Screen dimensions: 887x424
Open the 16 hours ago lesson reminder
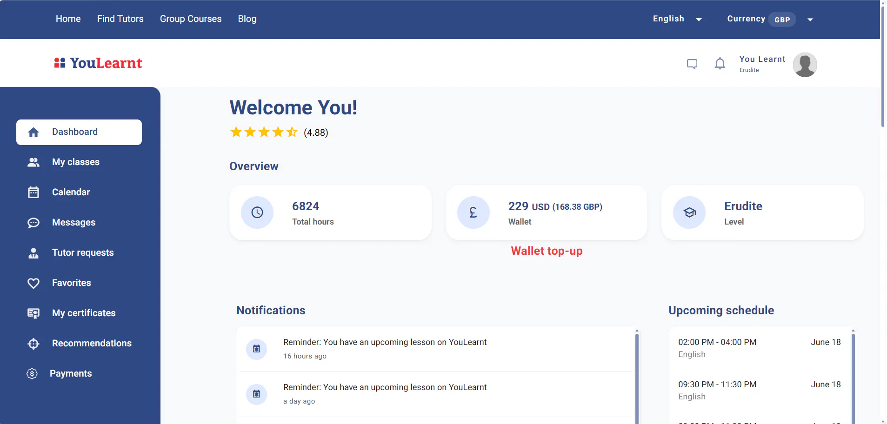pos(434,349)
